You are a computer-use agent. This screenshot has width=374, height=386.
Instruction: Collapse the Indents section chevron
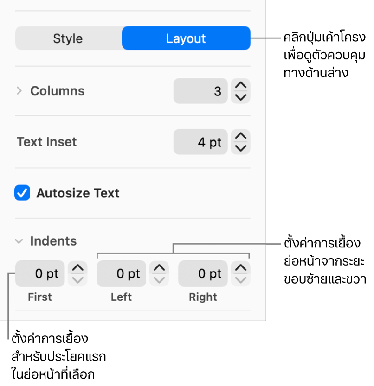[x=19, y=241]
